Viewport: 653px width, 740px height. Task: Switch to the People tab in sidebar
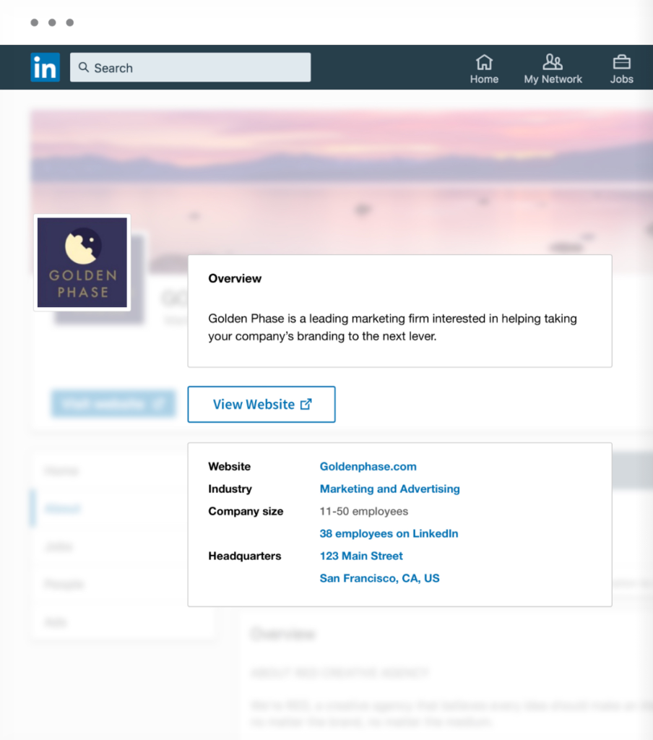63,584
